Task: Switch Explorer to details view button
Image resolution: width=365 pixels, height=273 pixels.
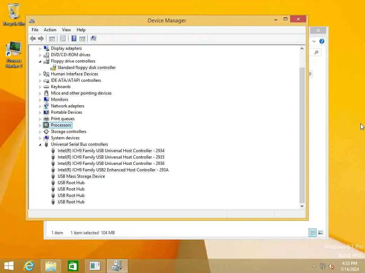Action: pos(312,232)
